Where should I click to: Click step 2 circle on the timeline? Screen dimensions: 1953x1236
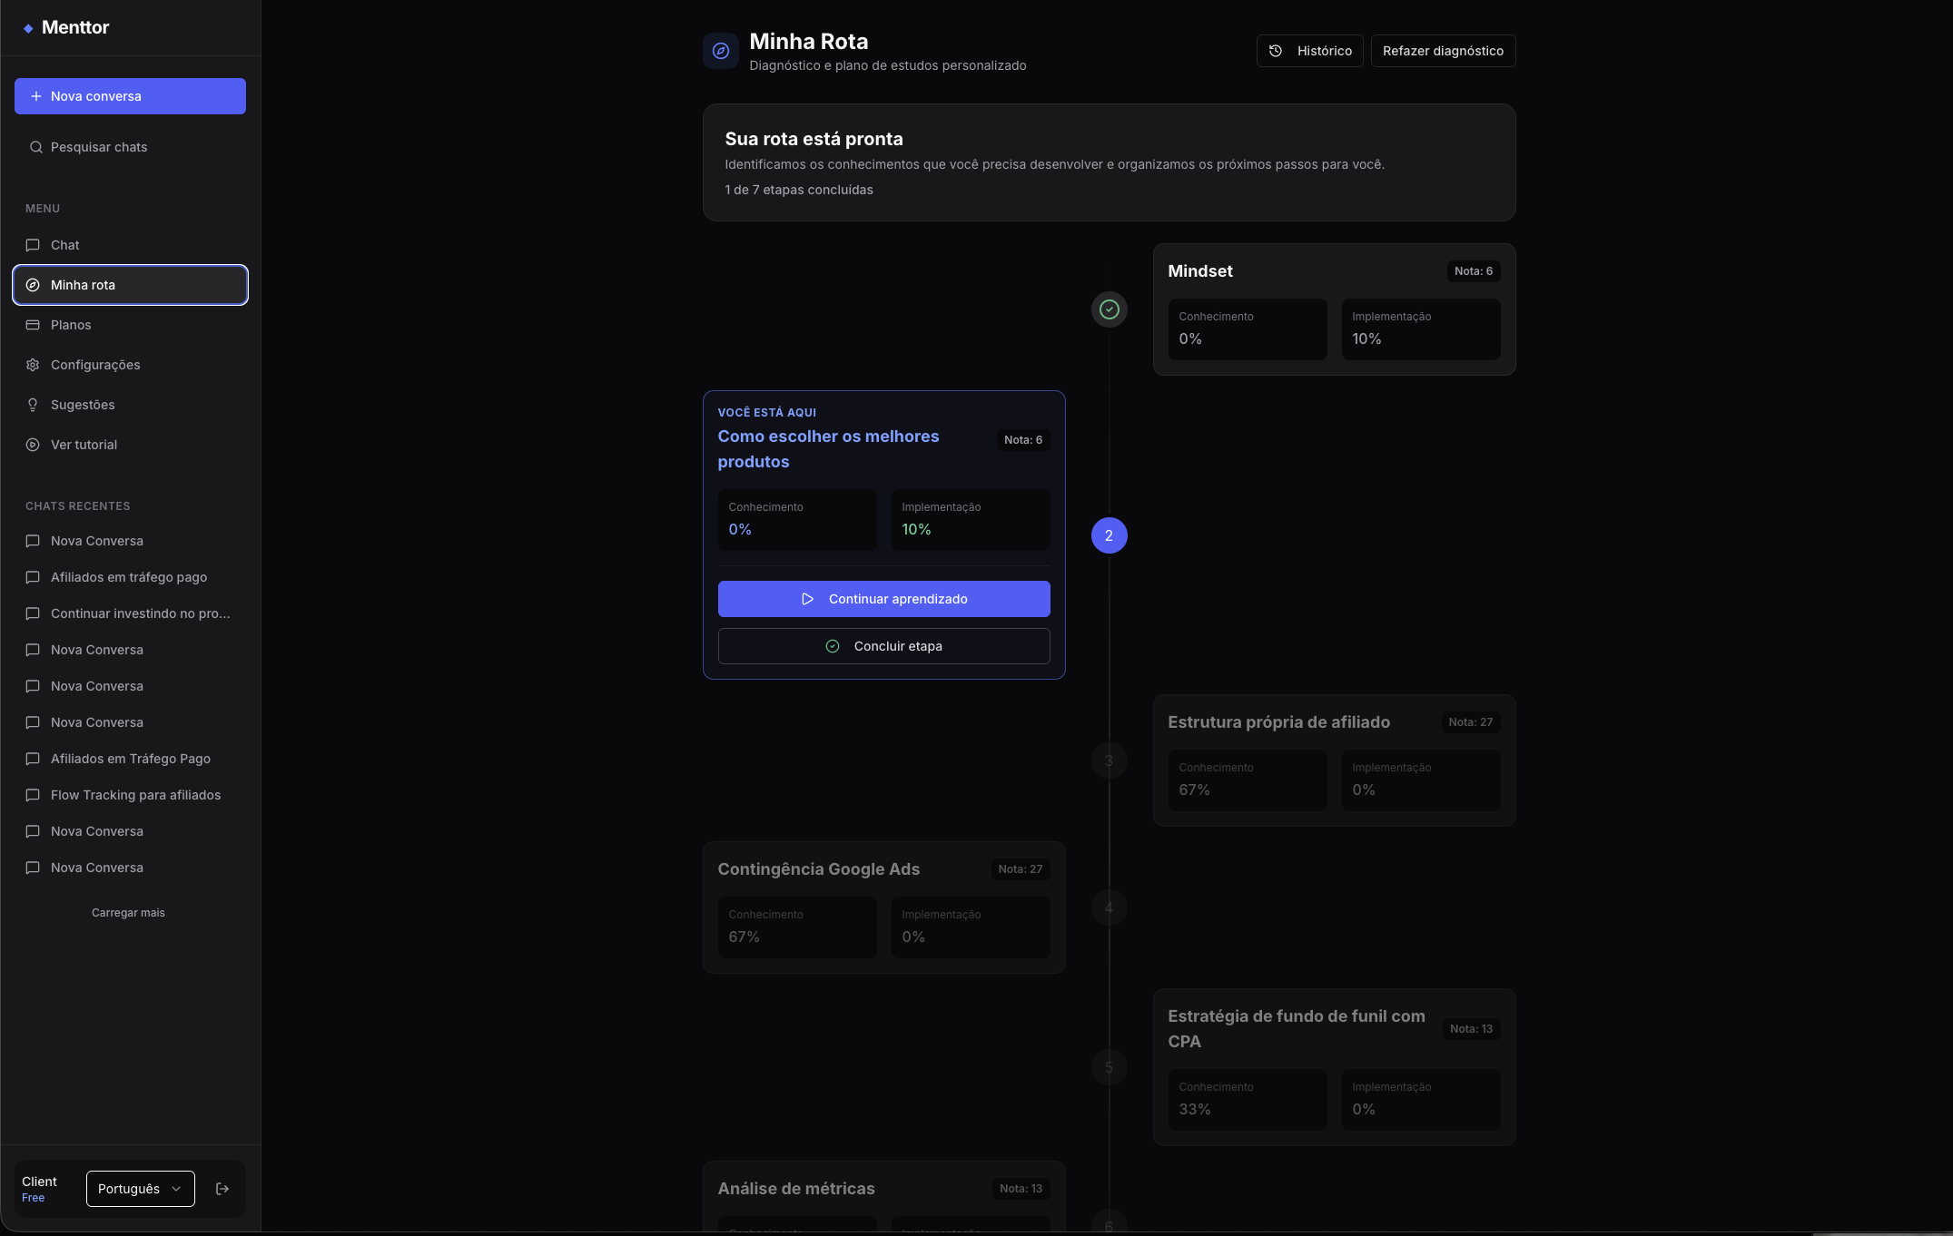point(1109,535)
